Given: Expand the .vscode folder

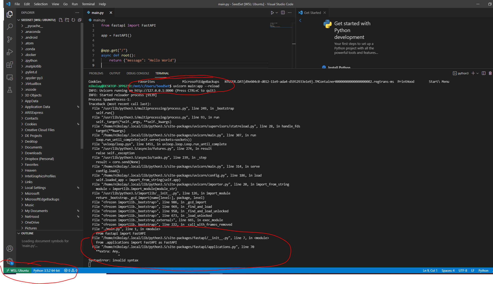Looking at the screenshot, I should (30, 89).
